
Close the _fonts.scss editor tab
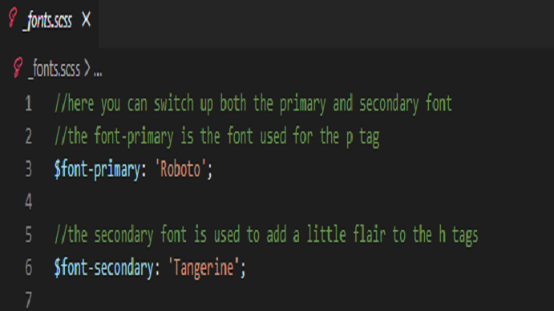click(x=86, y=19)
